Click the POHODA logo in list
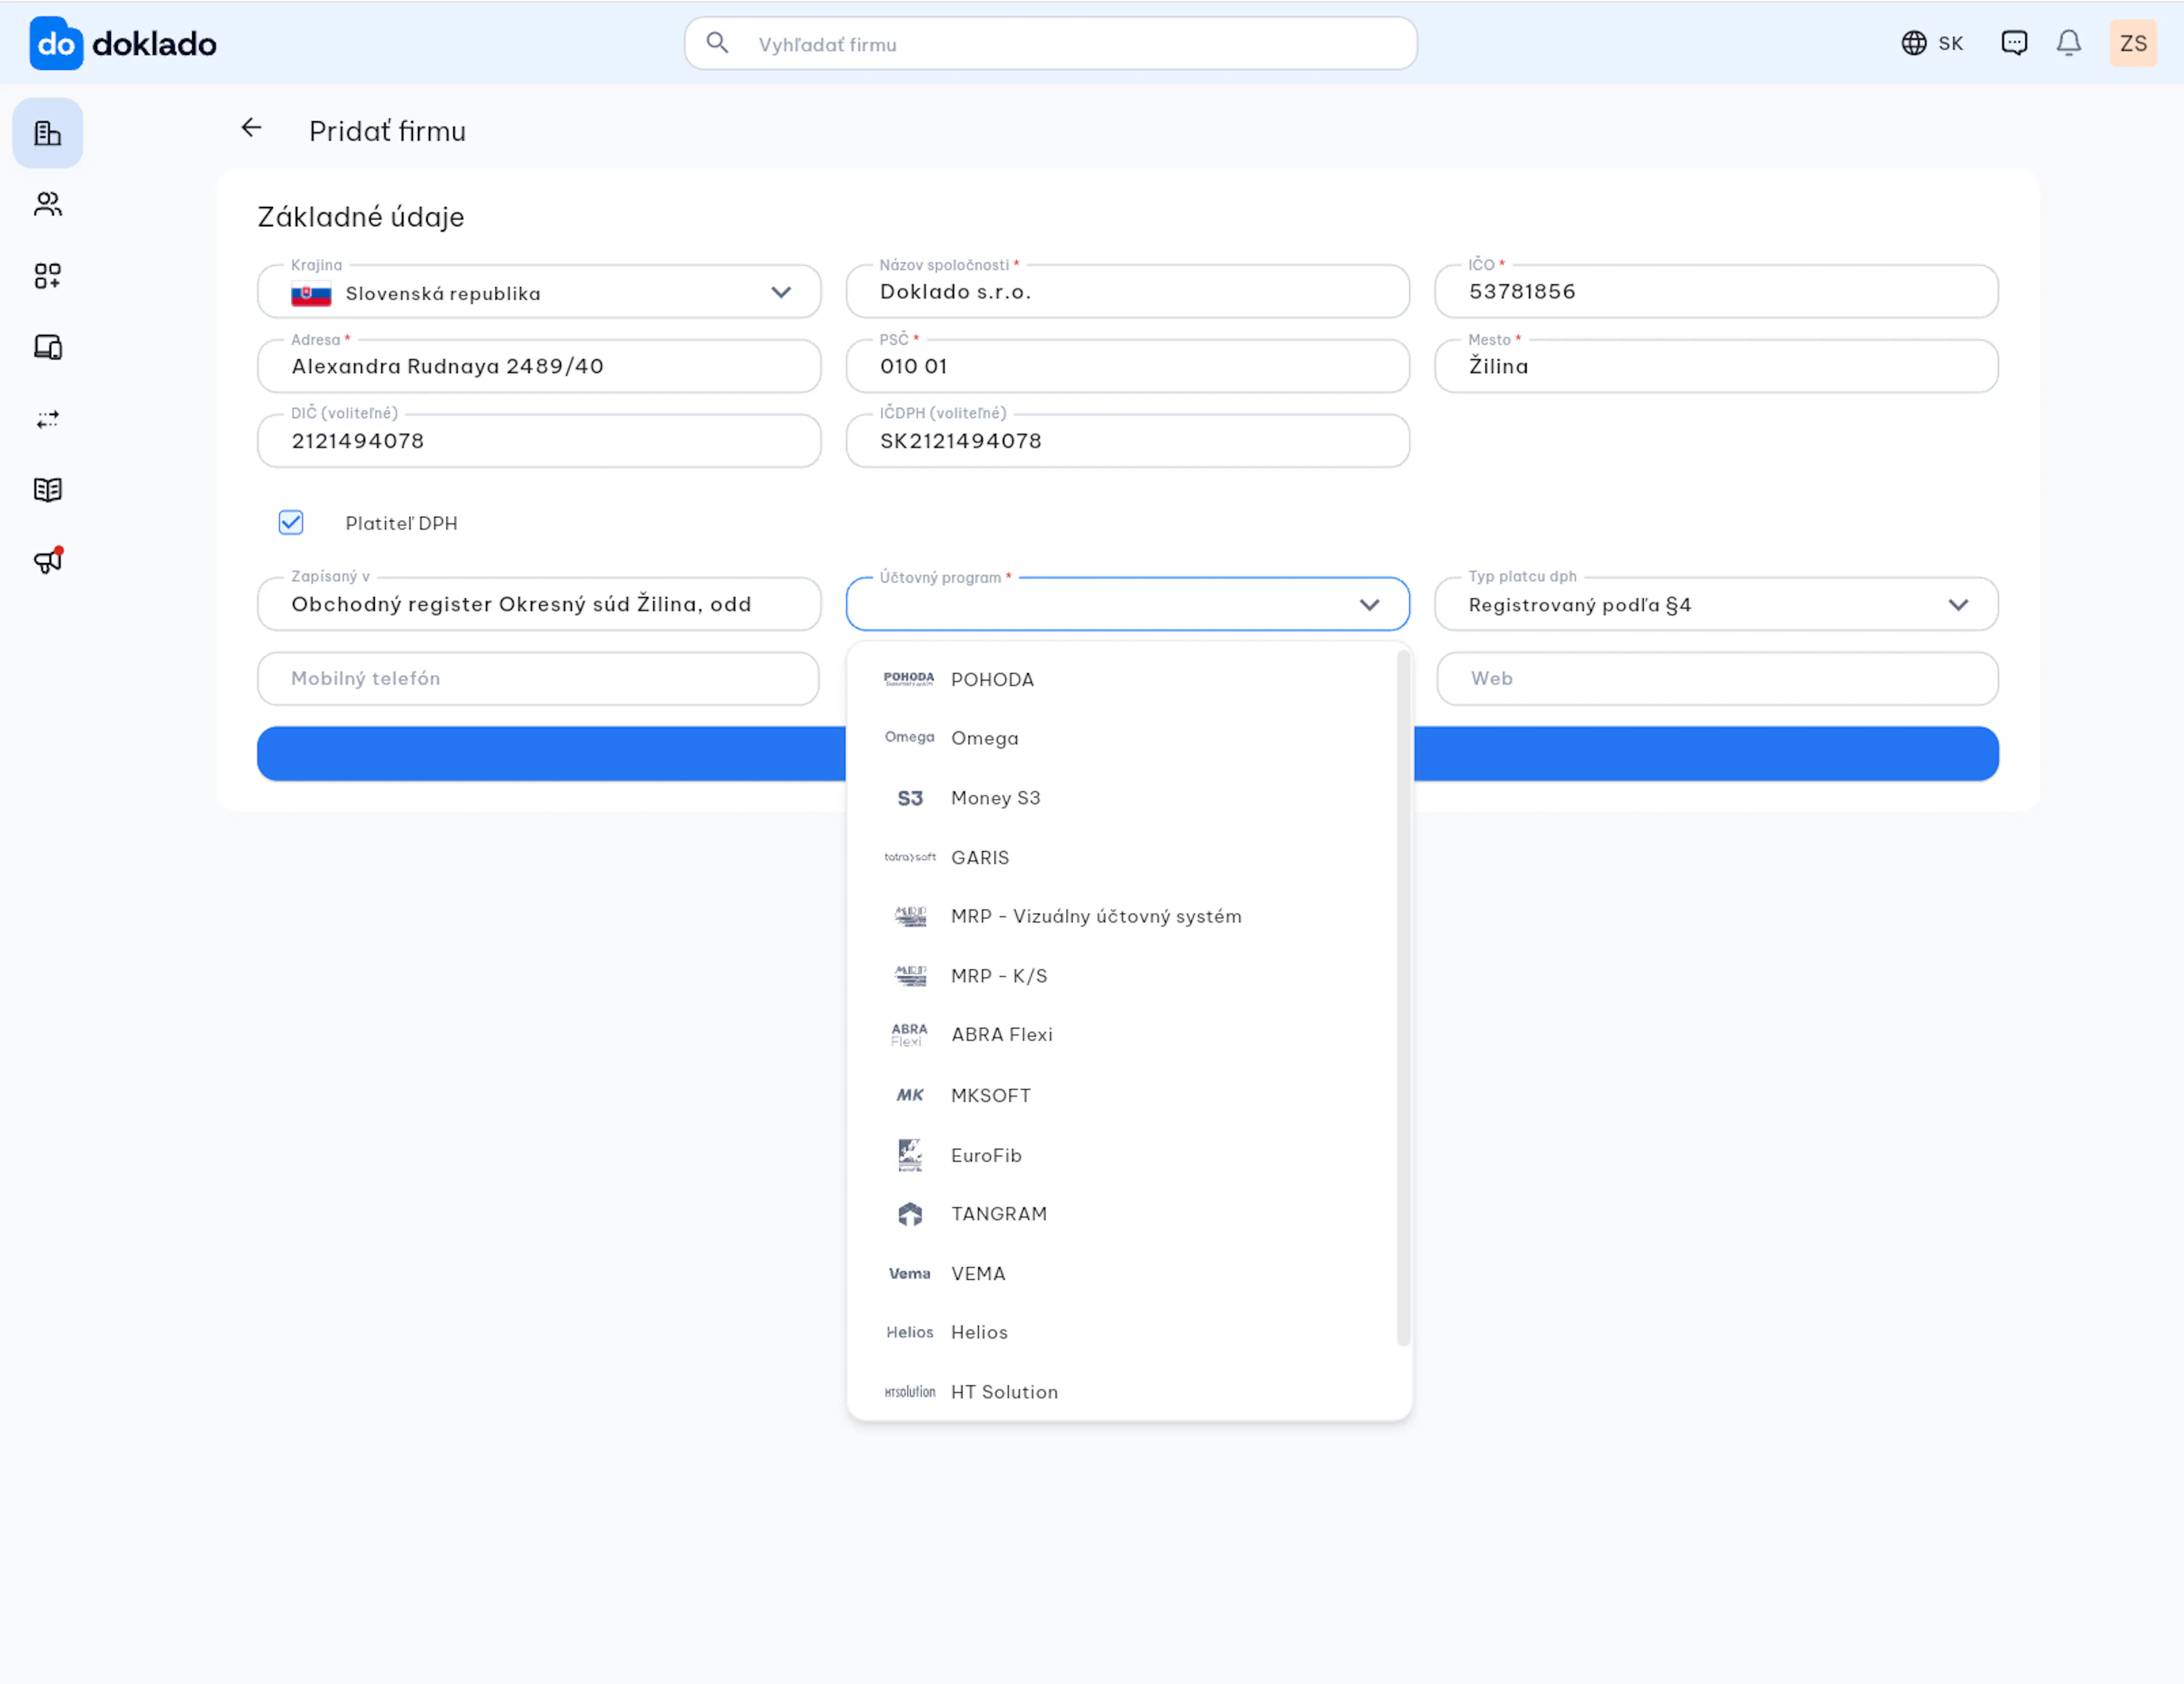Screen dimensions: 2184x1684 tap(909, 679)
